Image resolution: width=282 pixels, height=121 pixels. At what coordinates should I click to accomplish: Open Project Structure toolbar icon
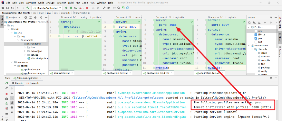click(x=109, y=8)
